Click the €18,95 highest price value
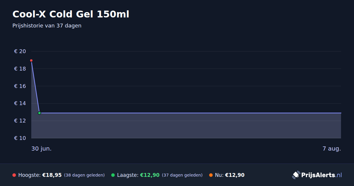 pos(52,175)
